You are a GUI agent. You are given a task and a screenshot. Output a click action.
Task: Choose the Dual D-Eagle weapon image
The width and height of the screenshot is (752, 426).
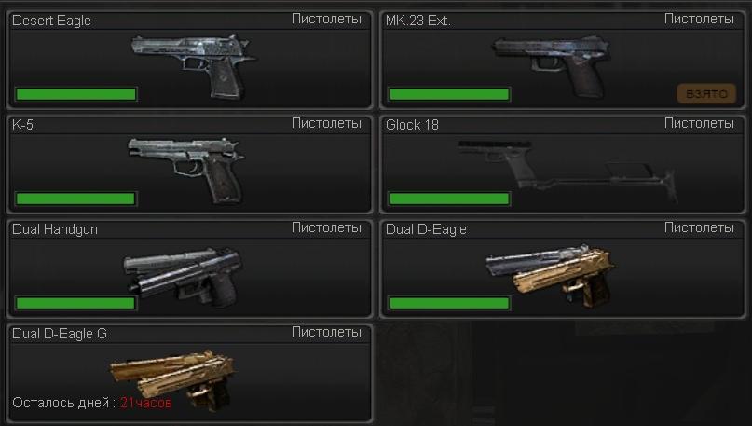point(550,276)
